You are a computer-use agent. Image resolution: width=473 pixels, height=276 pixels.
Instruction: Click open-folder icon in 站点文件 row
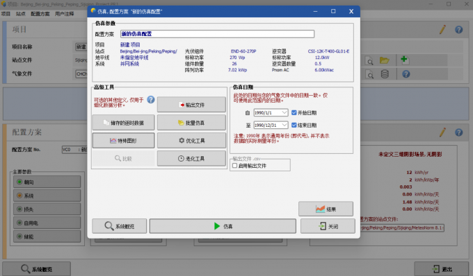pos(384,60)
